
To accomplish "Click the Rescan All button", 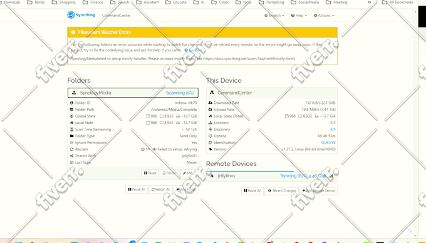I will 160,190.
